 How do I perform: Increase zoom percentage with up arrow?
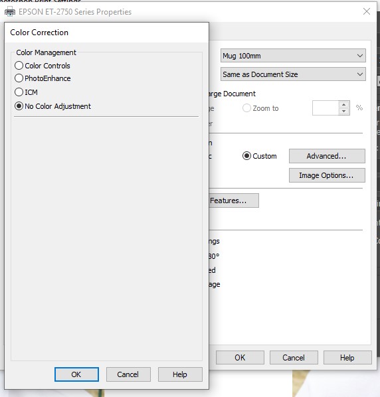343,105
